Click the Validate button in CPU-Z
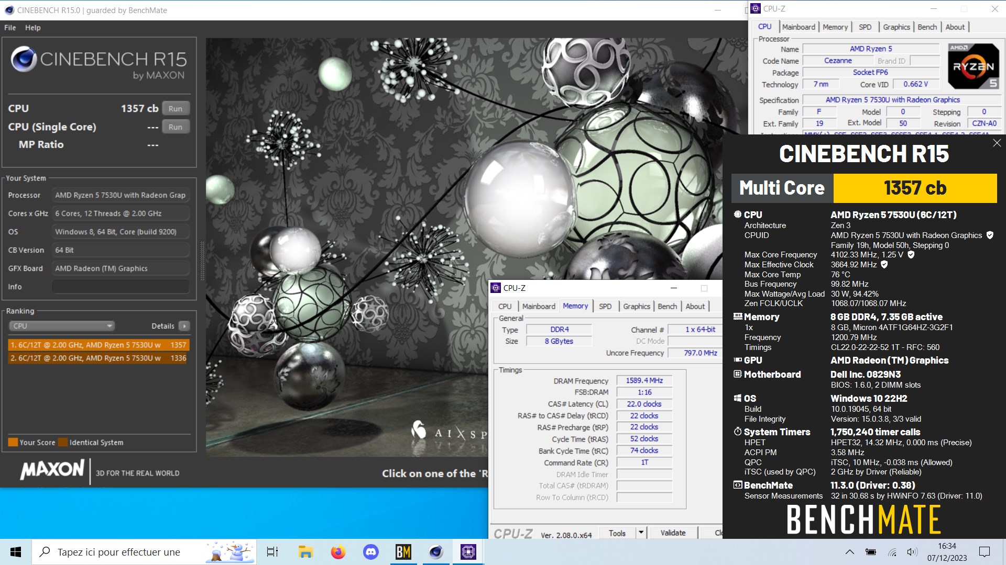 tap(673, 533)
